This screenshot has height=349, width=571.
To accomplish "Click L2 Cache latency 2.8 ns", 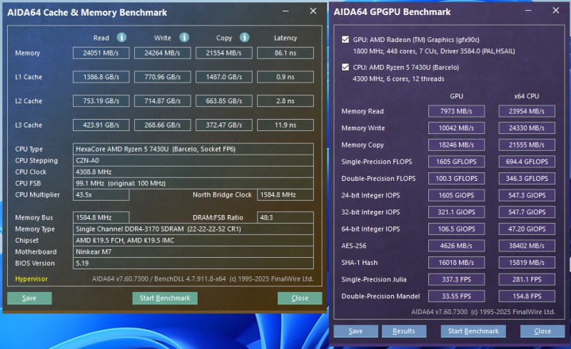I will point(285,101).
